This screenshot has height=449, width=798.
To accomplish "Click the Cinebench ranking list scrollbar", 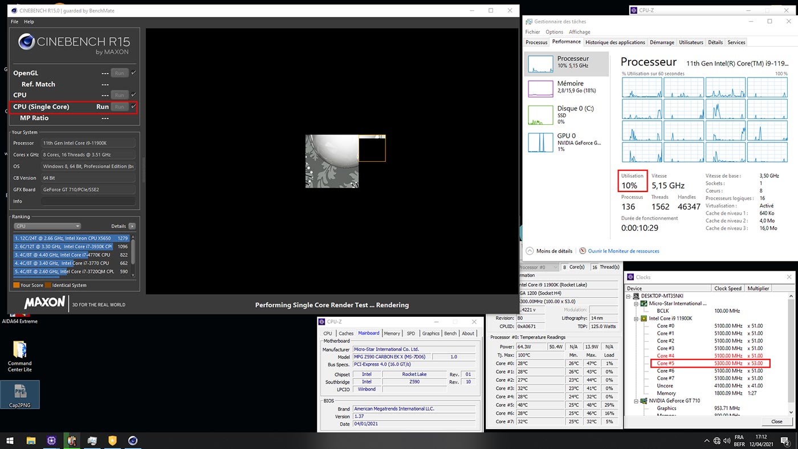I will tap(133, 255).
